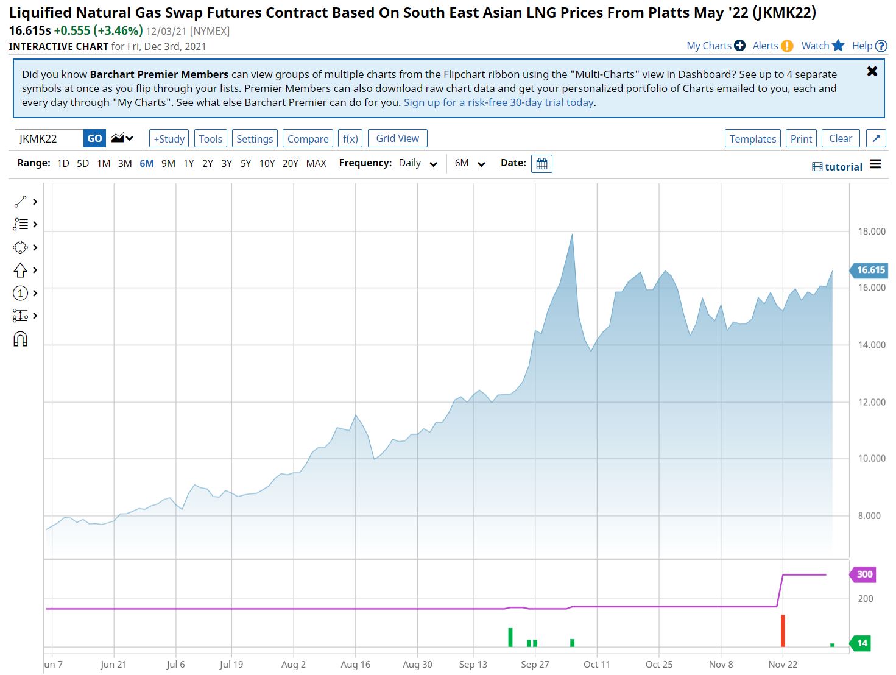Click the arrow marker tool icon

pyautogui.click(x=20, y=270)
